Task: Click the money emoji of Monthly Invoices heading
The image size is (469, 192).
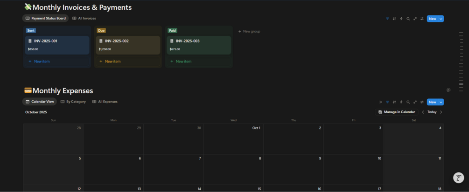Action: pos(28,7)
